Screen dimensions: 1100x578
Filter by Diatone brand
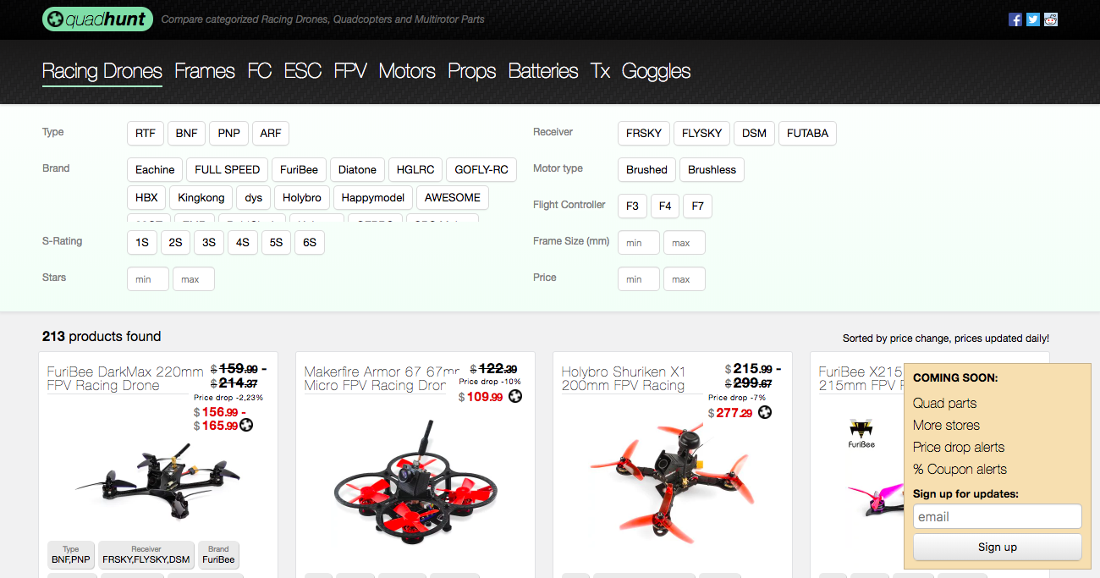[357, 169]
